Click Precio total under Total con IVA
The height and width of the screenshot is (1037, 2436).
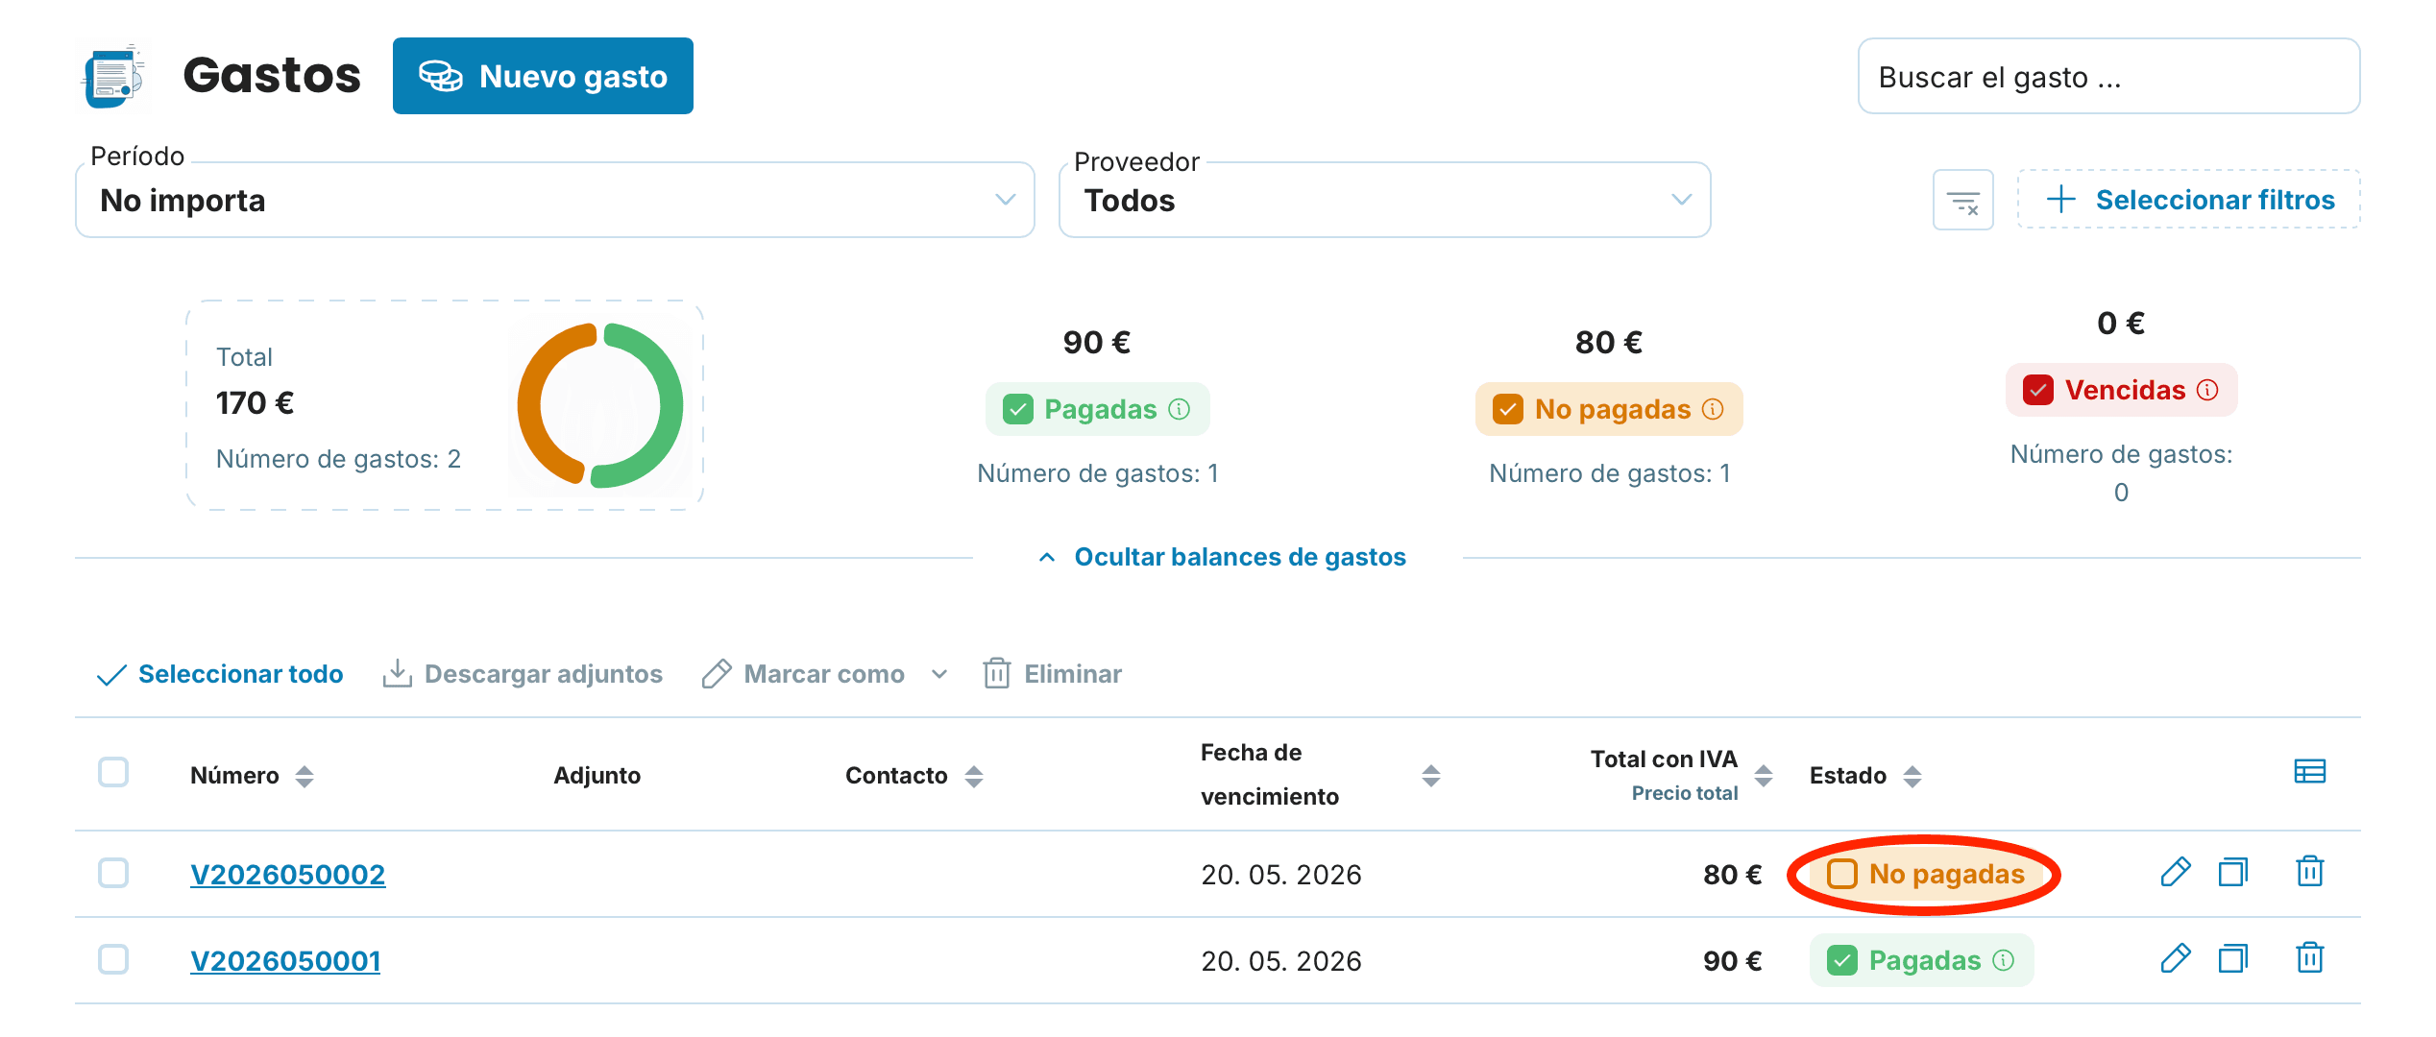(x=1685, y=793)
